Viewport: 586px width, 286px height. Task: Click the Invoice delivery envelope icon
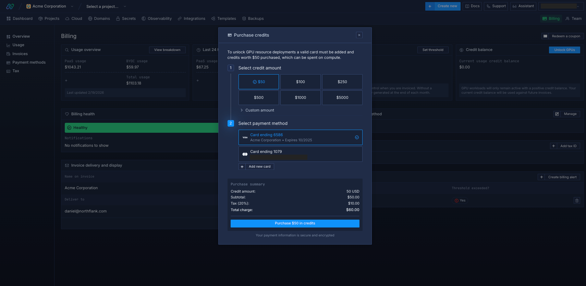pos(67,166)
